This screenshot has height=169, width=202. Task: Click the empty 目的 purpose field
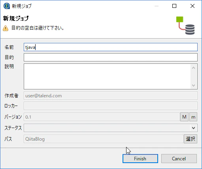click(x=111, y=57)
